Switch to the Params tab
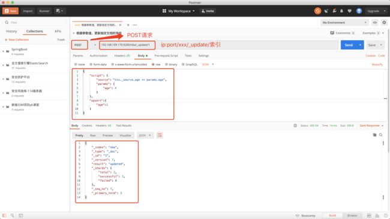 tap(78, 56)
